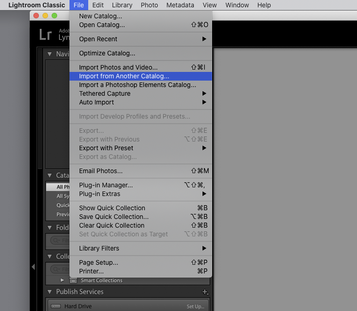Image resolution: width=357 pixels, height=311 pixels.
Task: Select Quick Collection catalog entry
Action: (x=58, y=205)
